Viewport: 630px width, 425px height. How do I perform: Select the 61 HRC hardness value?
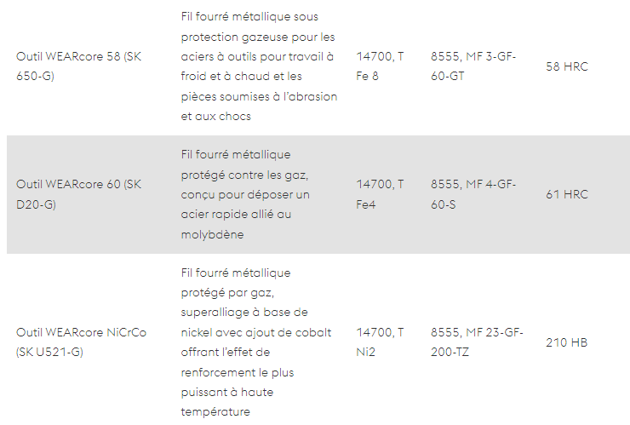[x=566, y=194]
